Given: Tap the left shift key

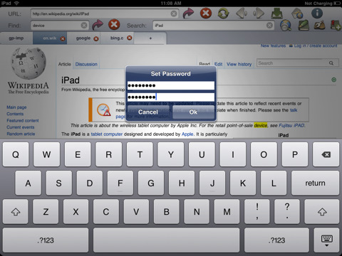Looking at the screenshot, I should [16, 212].
